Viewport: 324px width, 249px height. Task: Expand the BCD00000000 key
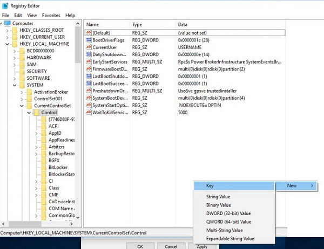(15, 51)
